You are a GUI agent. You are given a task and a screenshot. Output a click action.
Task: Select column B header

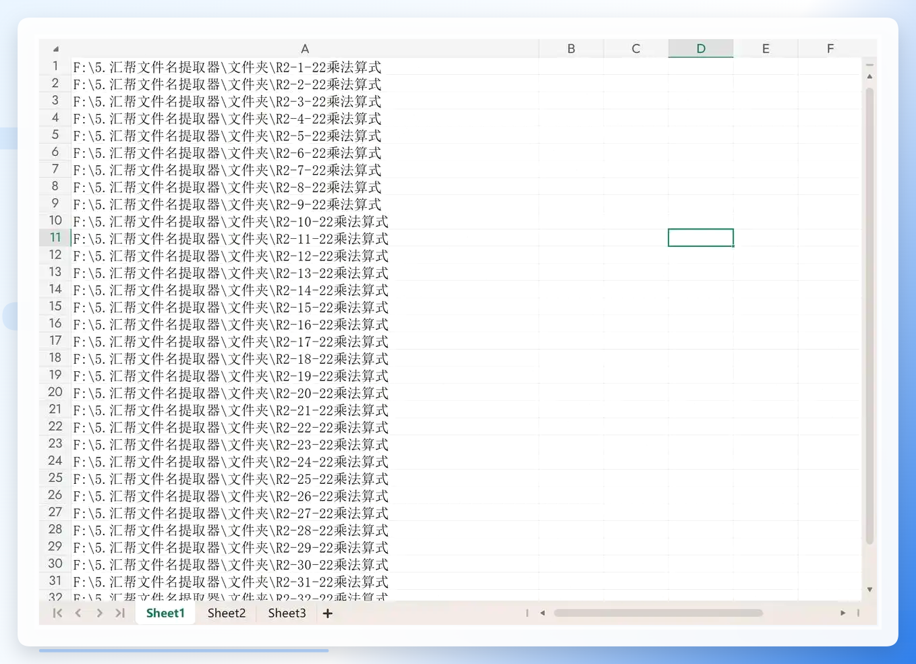coord(571,49)
